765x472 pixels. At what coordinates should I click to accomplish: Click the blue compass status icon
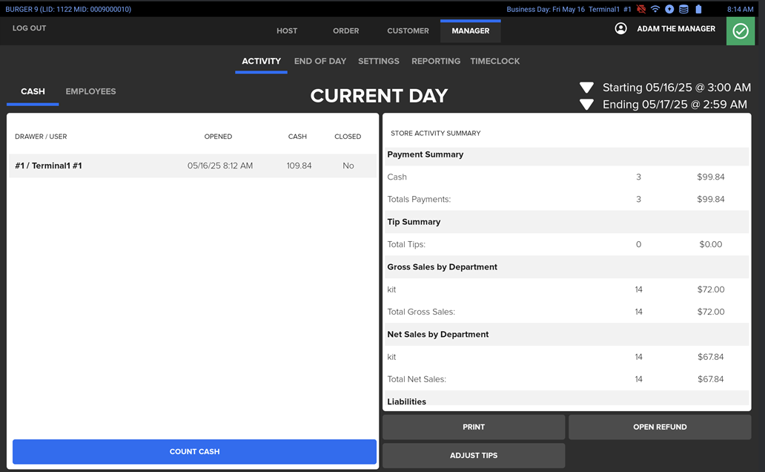[669, 10]
